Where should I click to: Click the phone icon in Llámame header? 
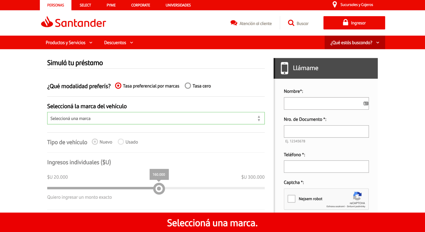(284, 68)
